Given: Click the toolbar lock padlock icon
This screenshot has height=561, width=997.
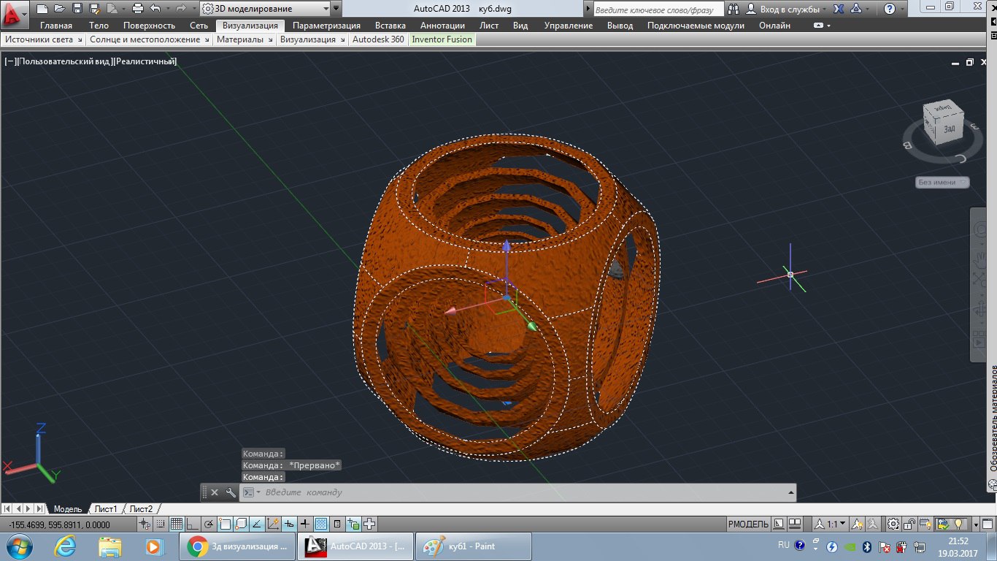Looking at the screenshot, I should tap(908, 524).
